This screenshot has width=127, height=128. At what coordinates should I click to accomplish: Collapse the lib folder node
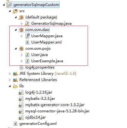click(10, 86)
